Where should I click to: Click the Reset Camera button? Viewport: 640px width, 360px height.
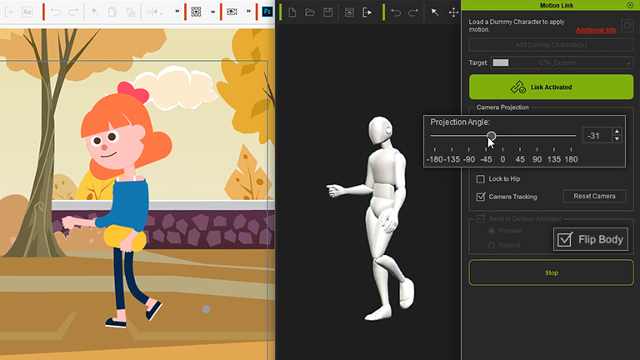pyautogui.click(x=594, y=197)
